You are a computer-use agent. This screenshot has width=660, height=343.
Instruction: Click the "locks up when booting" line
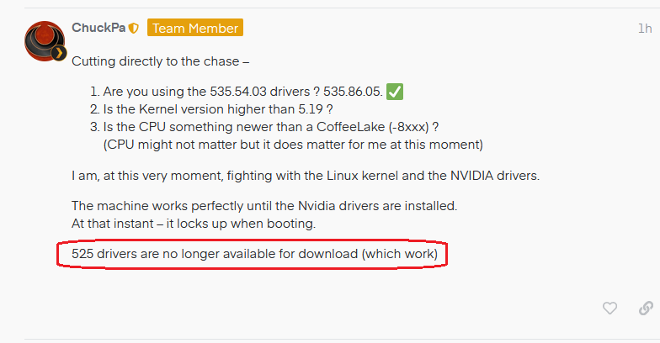tap(194, 224)
